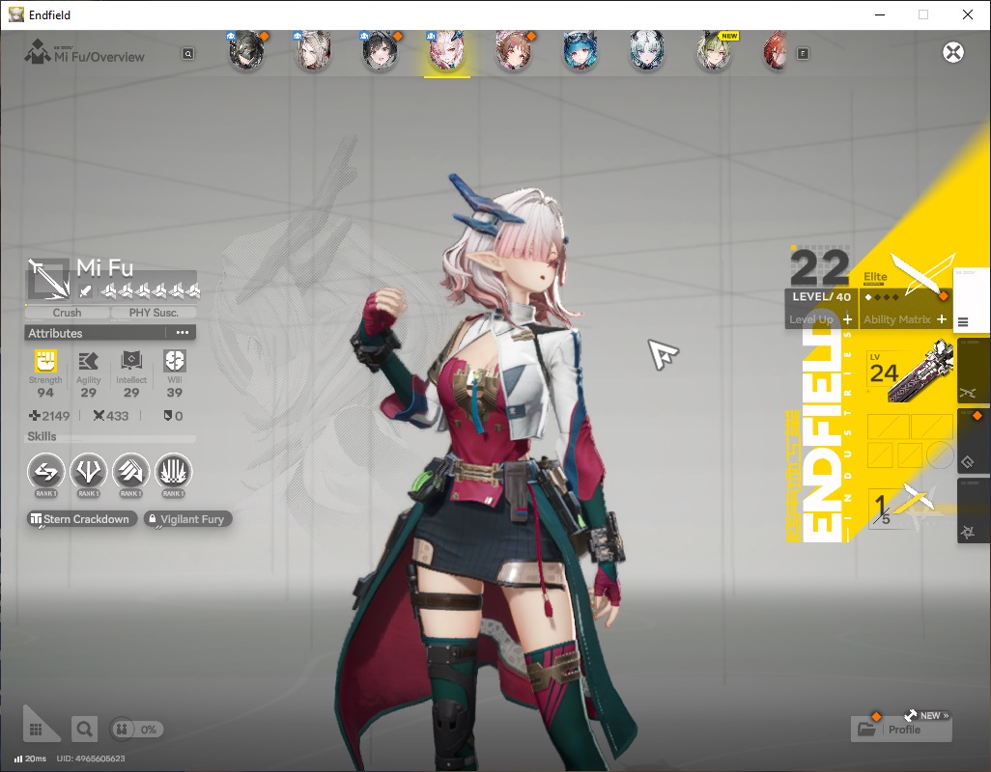Click the Q hotkey icon before portraits
The height and width of the screenshot is (772, 991).
(188, 54)
